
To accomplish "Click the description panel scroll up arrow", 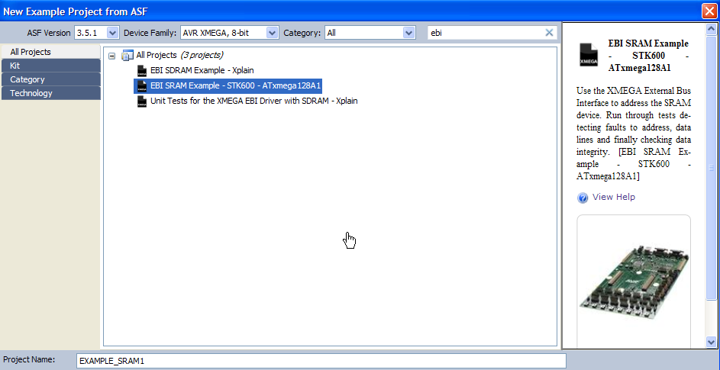I will point(712,29).
